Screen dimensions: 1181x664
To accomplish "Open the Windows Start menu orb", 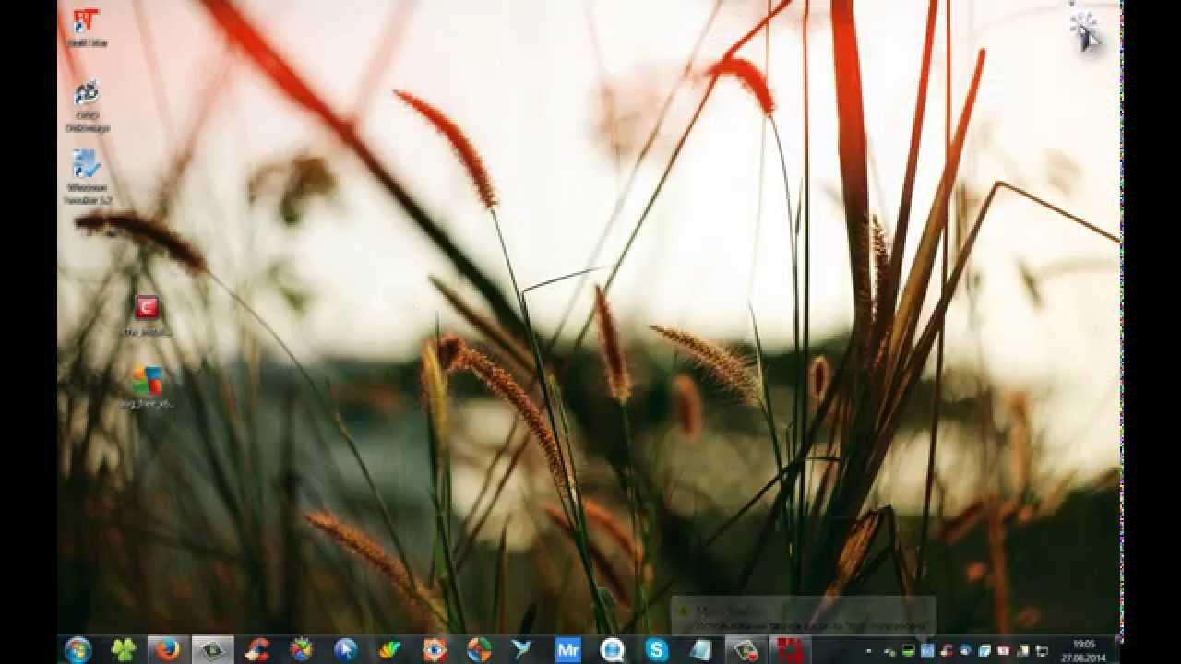I will (x=78, y=650).
